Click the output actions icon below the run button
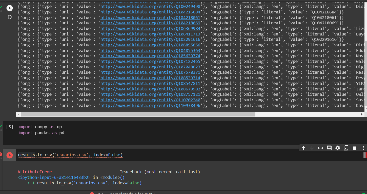The height and width of the screenshot is (194, 367). coord(10,17)
